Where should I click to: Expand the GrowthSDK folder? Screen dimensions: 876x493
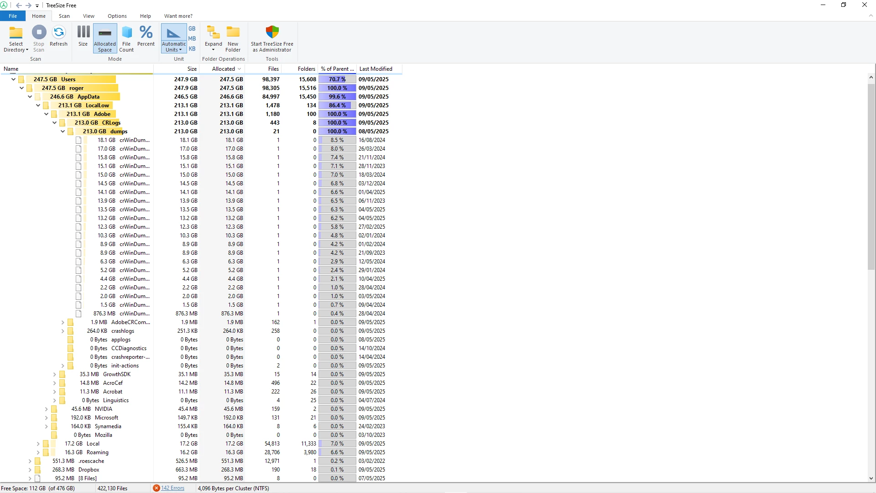point(55,374)
